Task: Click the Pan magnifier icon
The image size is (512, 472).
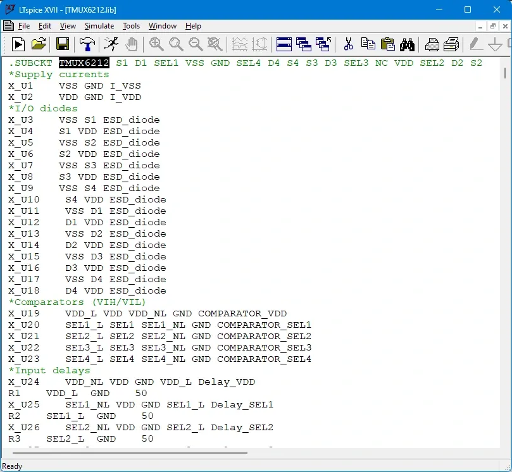Action: [176, 44]
